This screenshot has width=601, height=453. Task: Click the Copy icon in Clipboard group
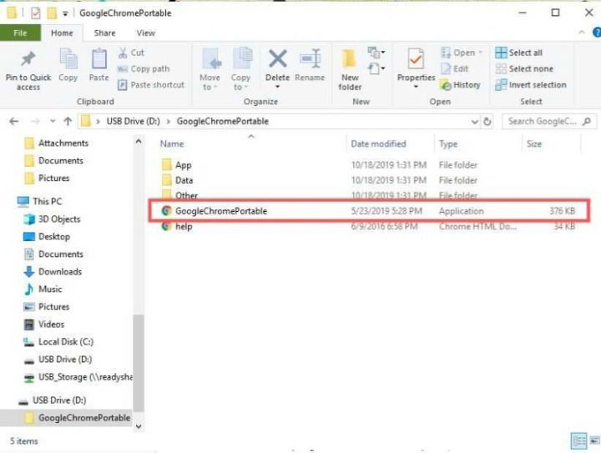(68, 59)
